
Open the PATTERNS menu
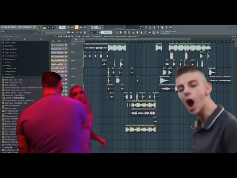tap(14, 27)
